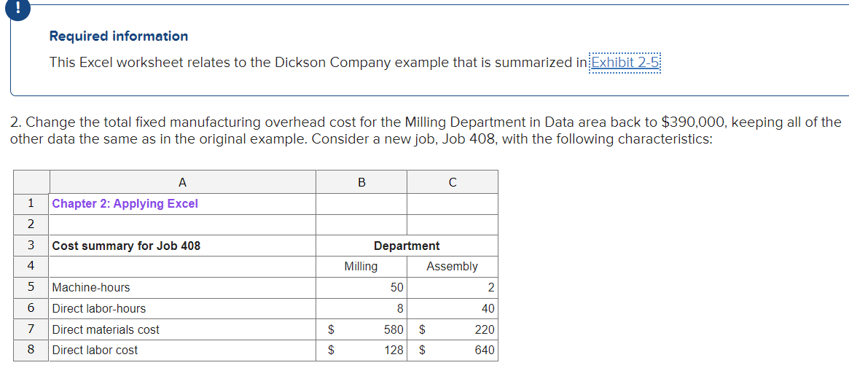This screenshot has height=368, width=849.
Task: Select row 7 header
Action: [31, 329]
